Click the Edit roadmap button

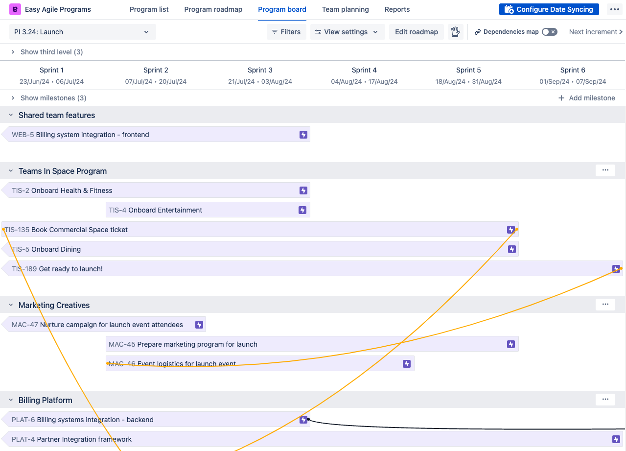tap(416, 32)
